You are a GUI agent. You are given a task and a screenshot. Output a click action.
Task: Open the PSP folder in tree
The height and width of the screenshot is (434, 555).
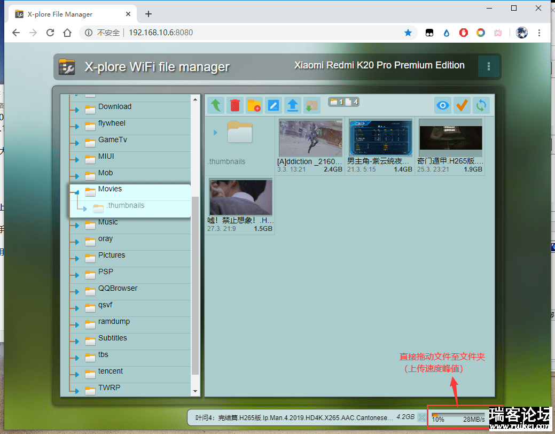click(130, 275)
